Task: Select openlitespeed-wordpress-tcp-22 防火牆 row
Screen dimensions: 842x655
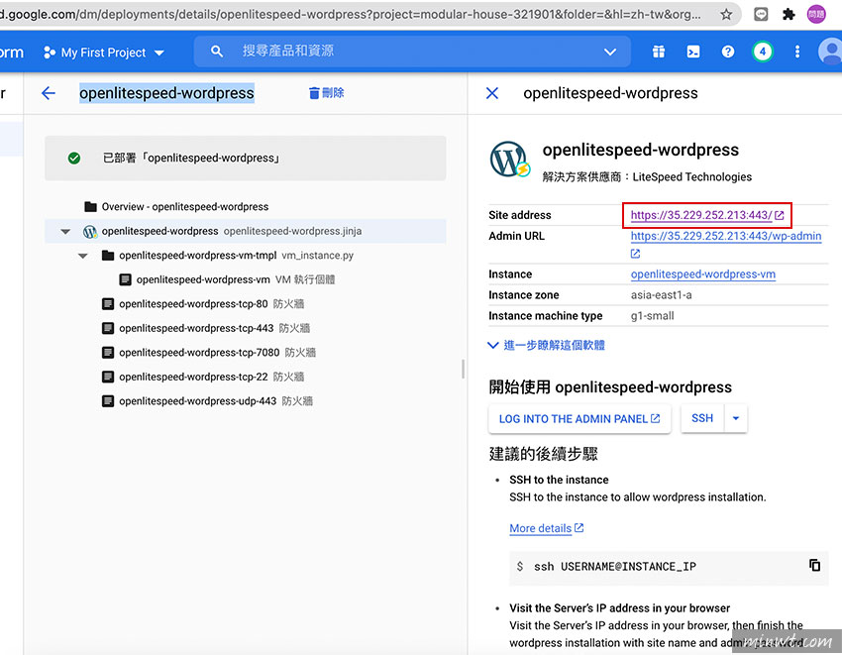Action: (246, 377)
